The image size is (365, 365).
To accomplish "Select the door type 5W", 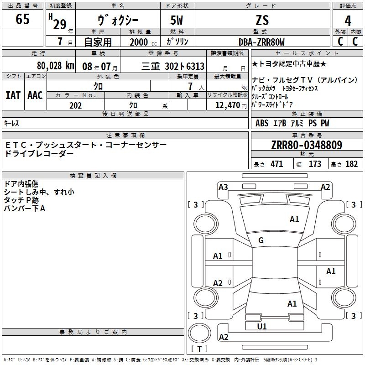I will pyautogui.click(x=177, y=20).
